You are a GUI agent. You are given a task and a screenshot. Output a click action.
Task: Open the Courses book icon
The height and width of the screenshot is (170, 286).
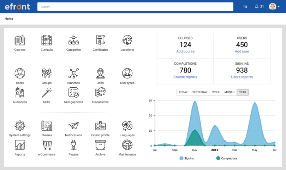click(x=20, y=40)
